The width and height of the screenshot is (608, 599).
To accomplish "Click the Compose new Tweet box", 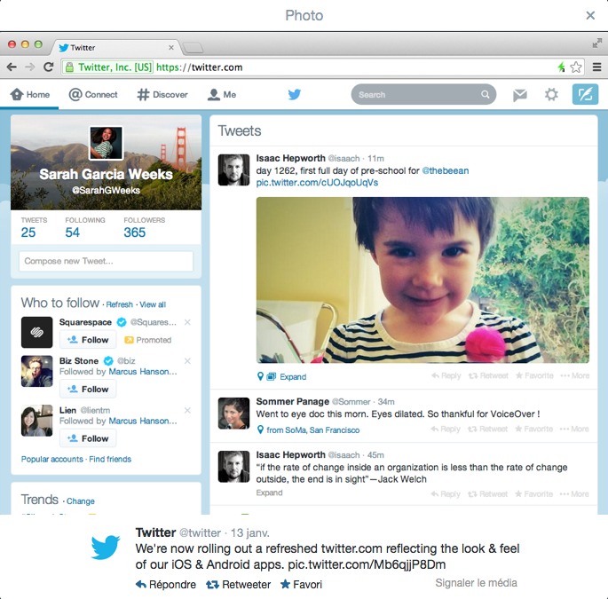I will pos(106,261).
